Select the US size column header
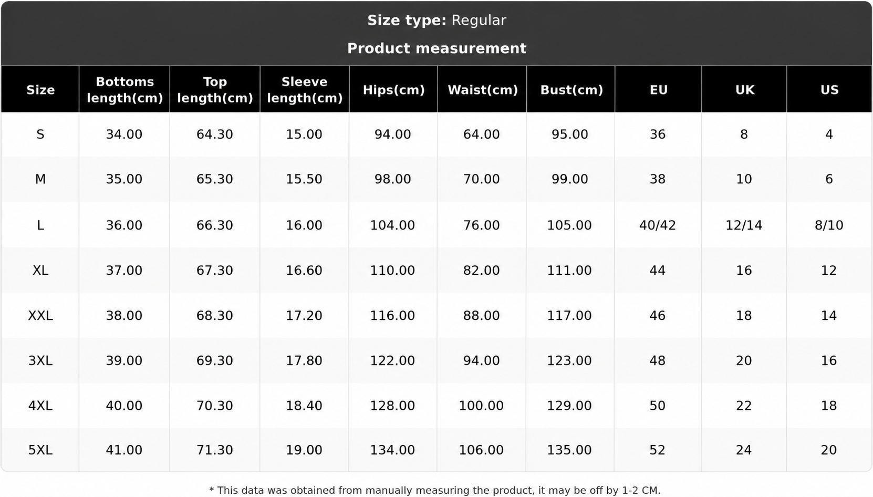 point(829,90)
